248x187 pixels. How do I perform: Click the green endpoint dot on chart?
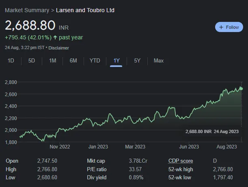coord(241,88)
